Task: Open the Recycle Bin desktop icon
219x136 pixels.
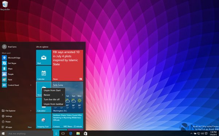Action: point(5,5)
